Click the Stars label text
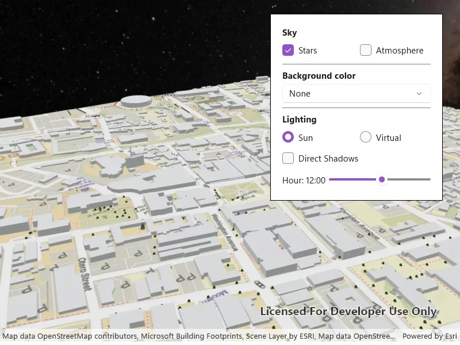This screenshot has width=460, height=345. [x=308, y=51]
